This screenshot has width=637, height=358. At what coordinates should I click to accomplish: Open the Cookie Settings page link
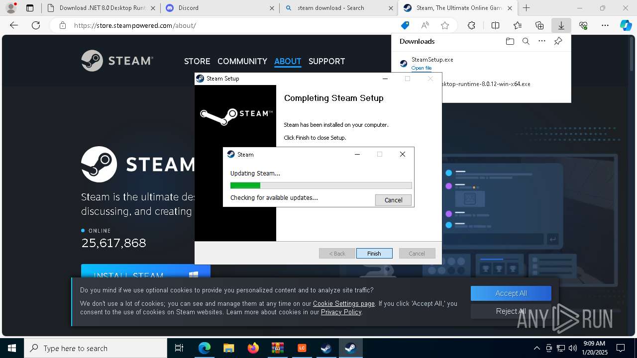(344, 303)
